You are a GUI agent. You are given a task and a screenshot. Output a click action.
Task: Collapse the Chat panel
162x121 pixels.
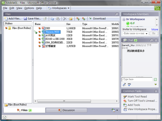coord(156,40)
